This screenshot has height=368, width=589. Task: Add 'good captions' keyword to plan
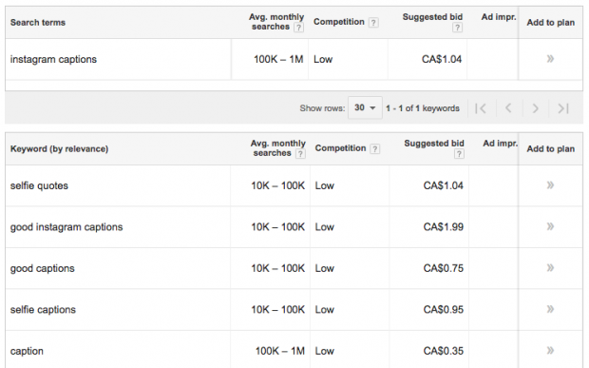[550, 267]
